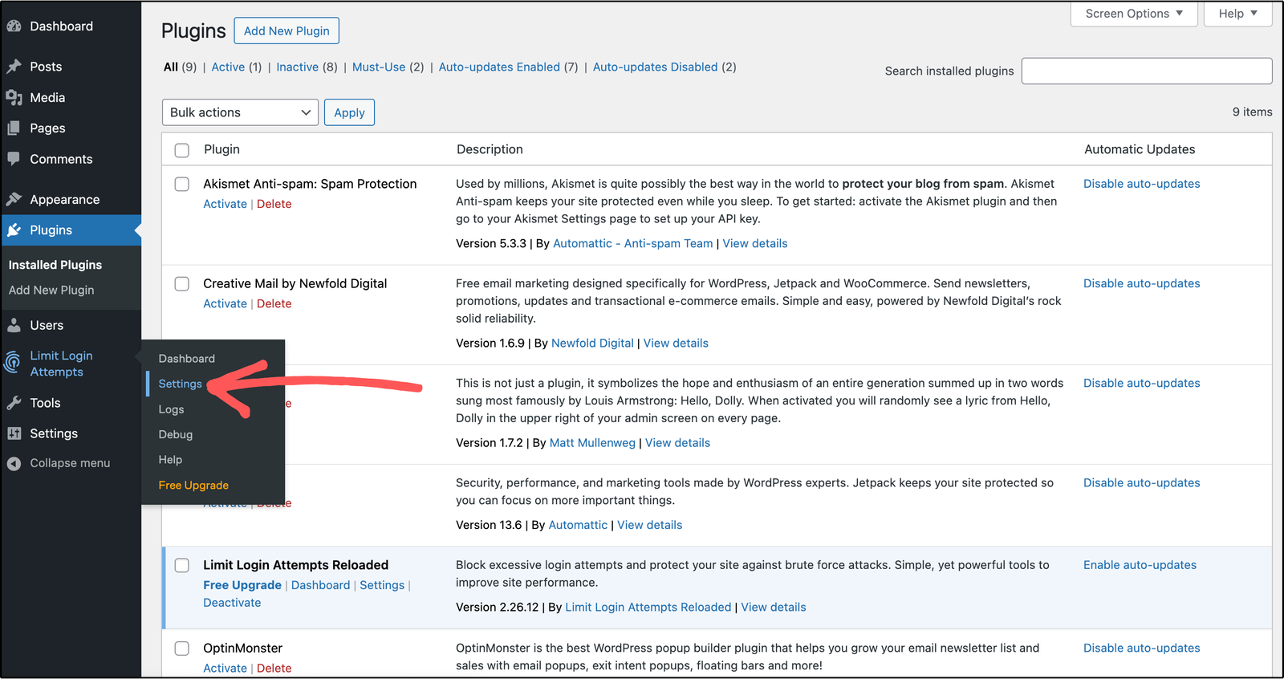Disable auto-updates for Creative Mail
This screenshot has height=679, width=1284.
coord(1141,283)
